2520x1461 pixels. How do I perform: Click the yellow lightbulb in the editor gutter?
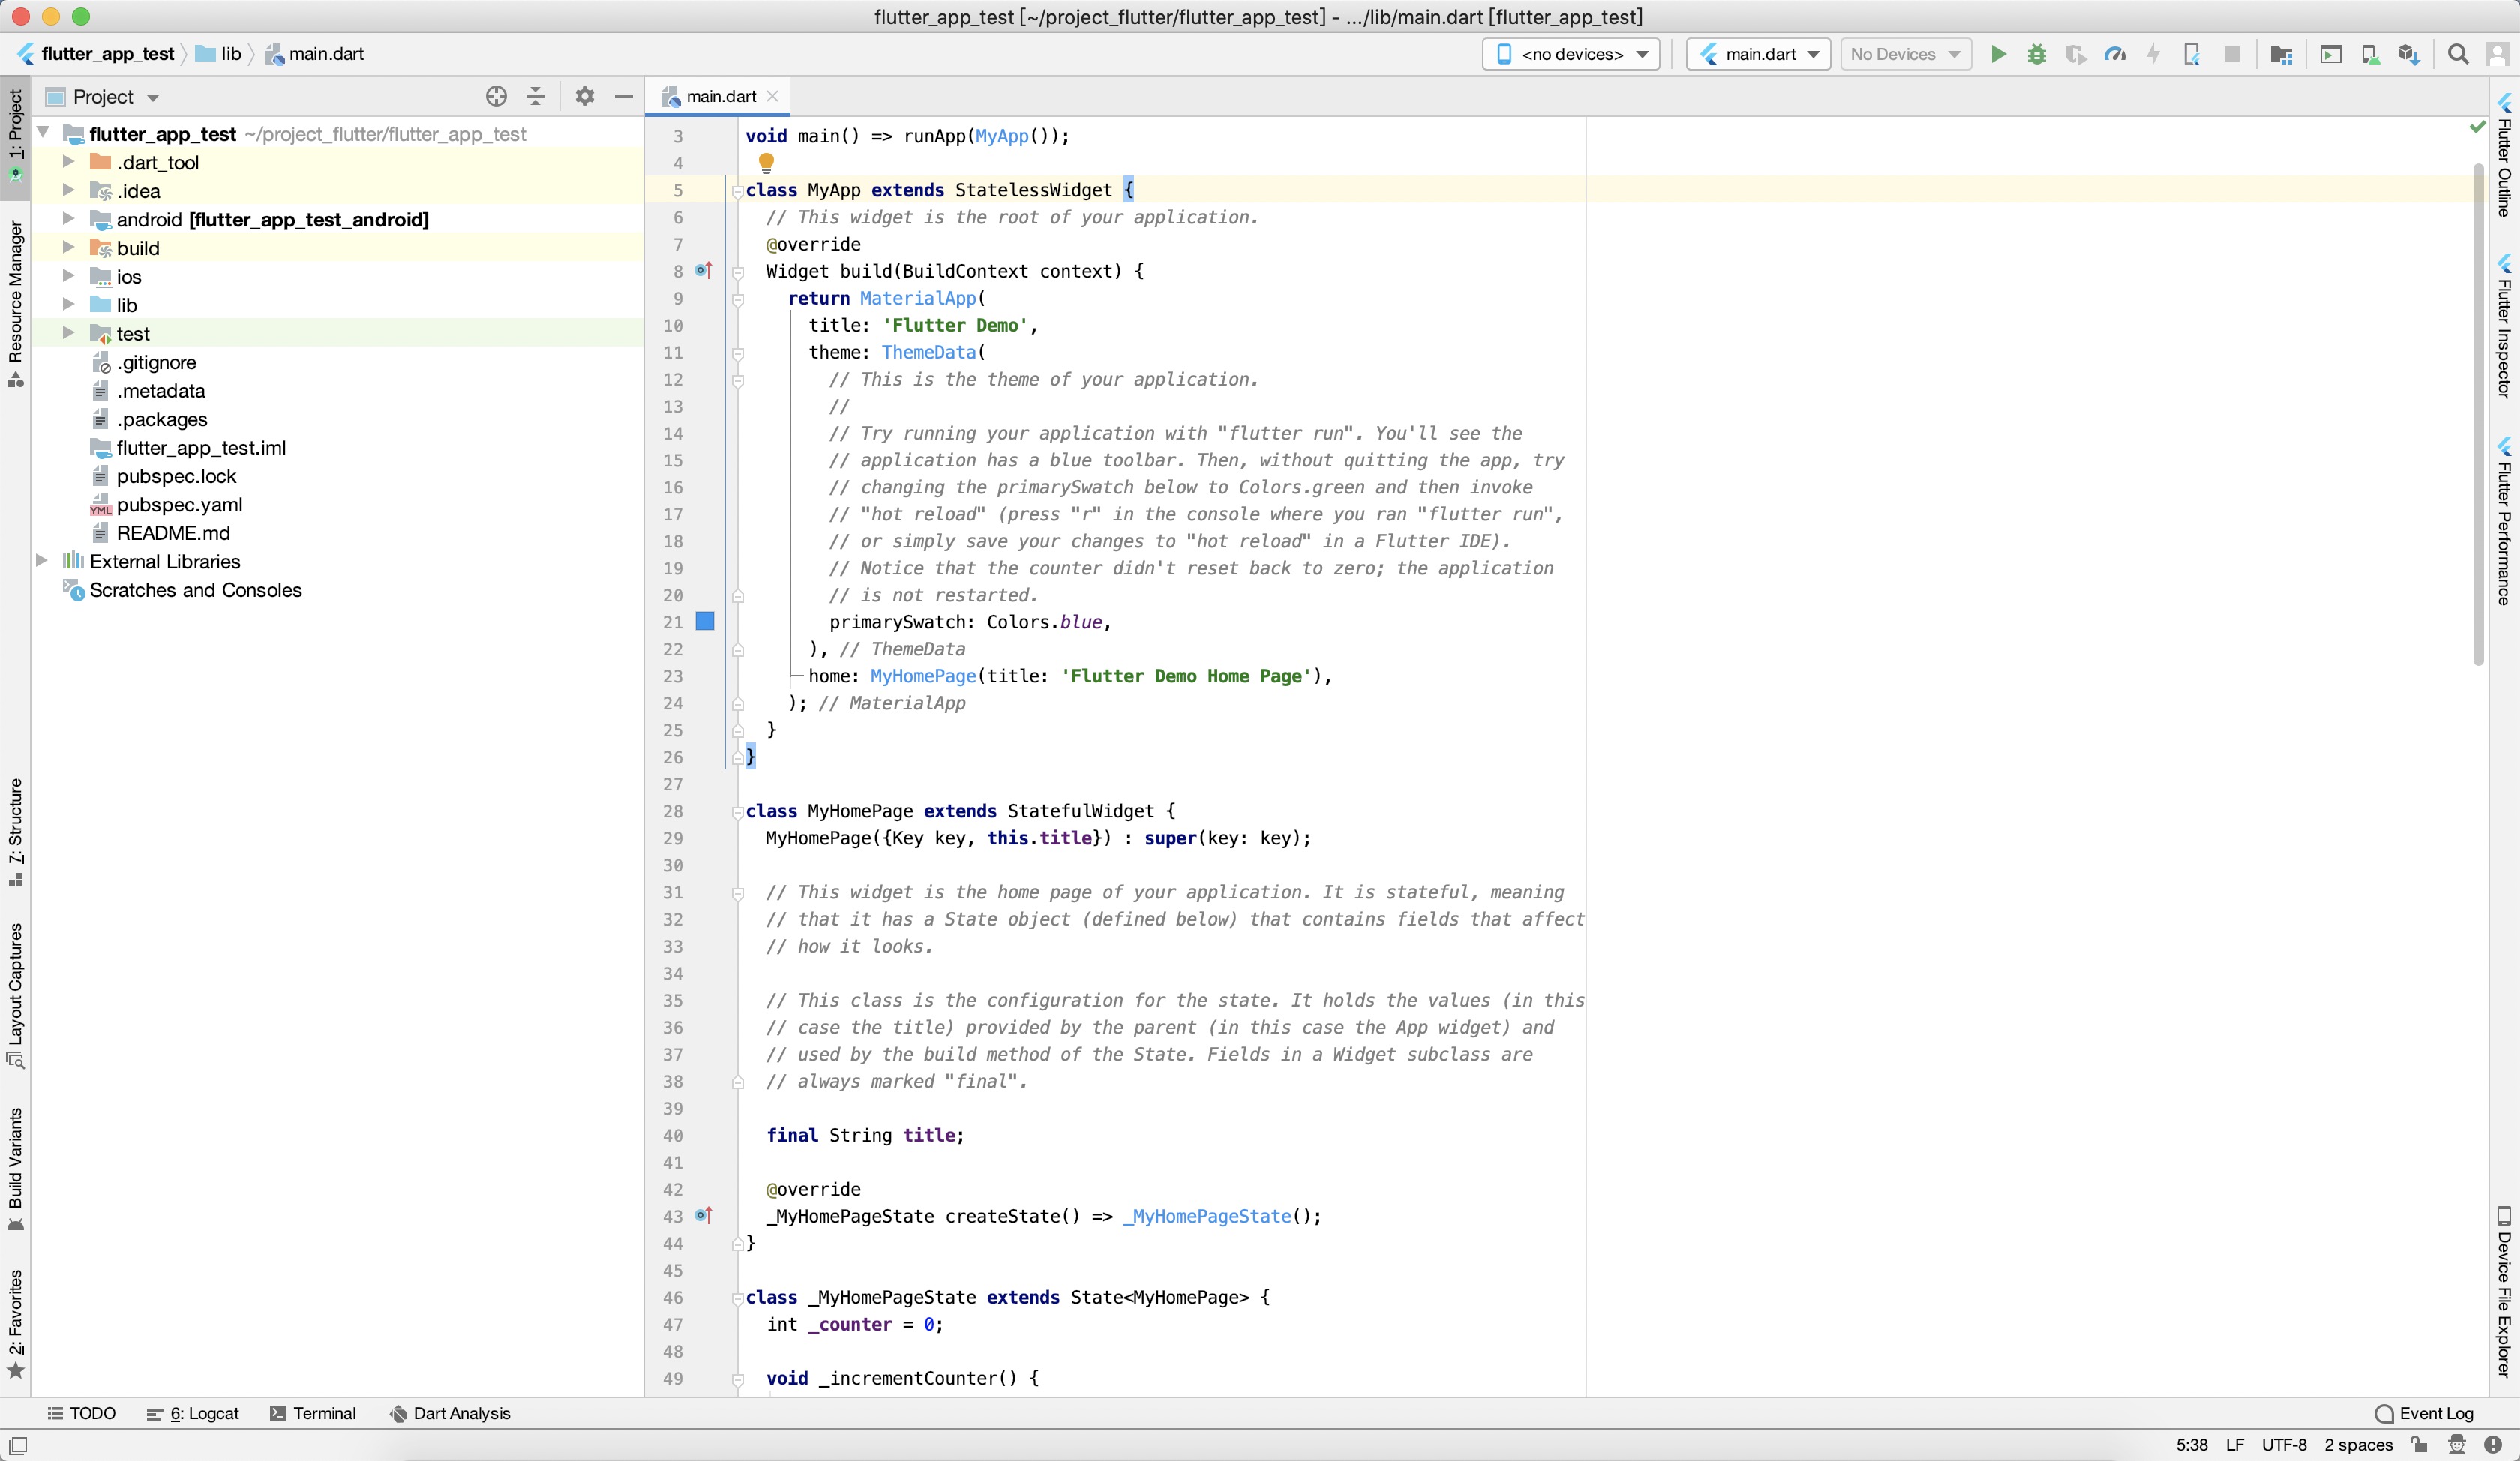click(766, 162)
